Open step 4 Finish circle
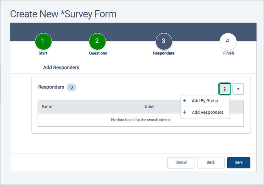This screenshot has height=185, width=264. tap(228, 41)
